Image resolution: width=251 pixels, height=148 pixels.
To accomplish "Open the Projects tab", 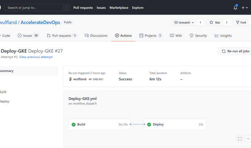I will tap(151, 35).
